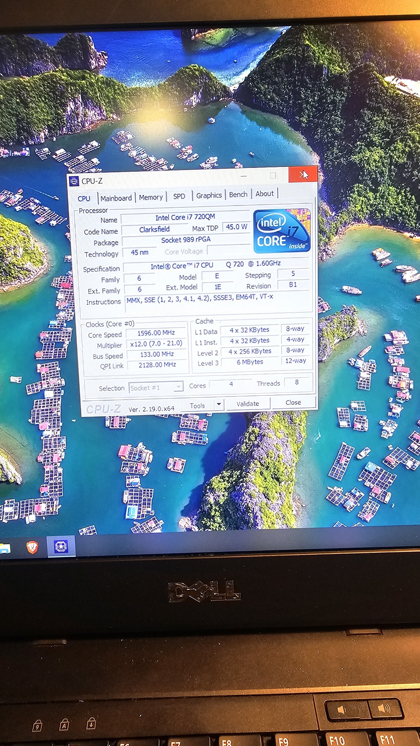This screenshot has height=746, width=420.
Task: Open the SPD tab
Action: (179, 196)
